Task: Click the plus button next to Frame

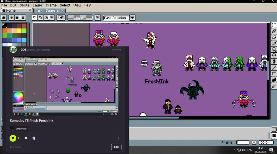Action: (x=254, y=142)
